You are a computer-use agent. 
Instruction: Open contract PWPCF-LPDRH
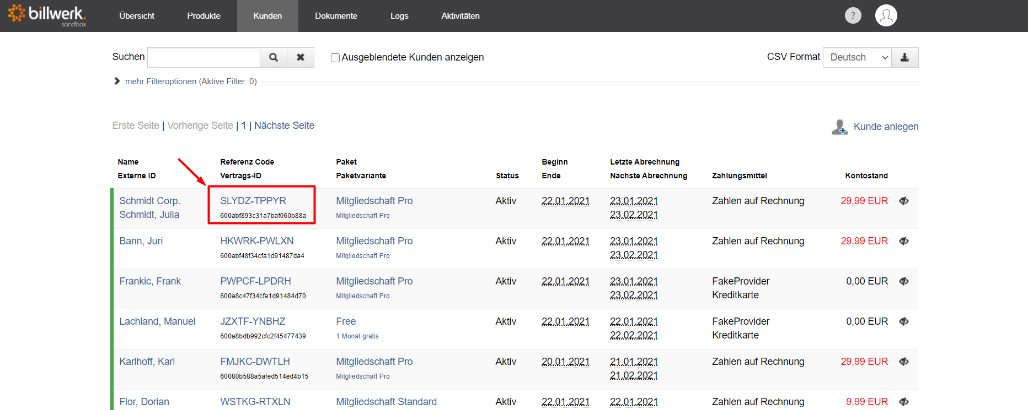coord(255,281)
